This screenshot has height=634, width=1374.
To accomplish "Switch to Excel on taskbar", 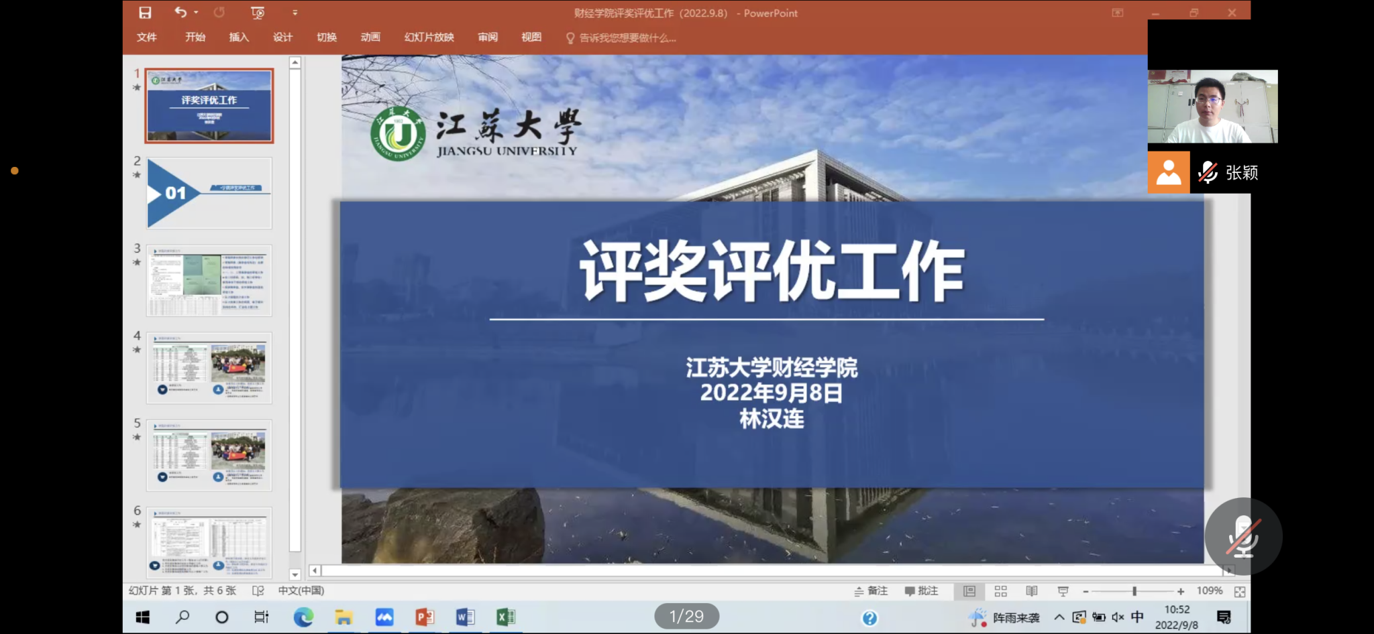I will click(505, 617).
